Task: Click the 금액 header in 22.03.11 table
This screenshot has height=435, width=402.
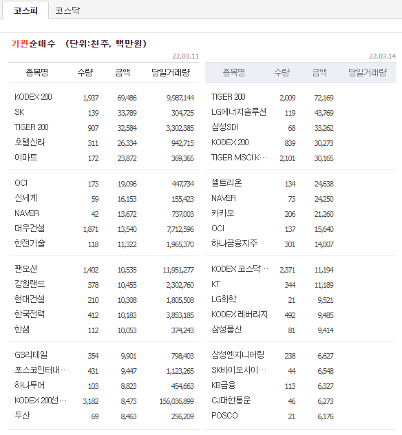Action: tap(123, 72)
